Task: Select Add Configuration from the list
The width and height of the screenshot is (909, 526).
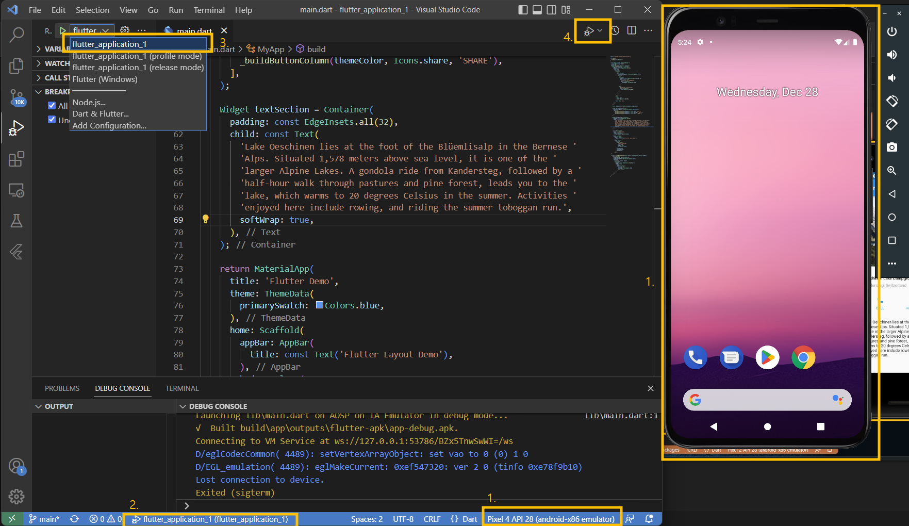Action: (109, 125)
